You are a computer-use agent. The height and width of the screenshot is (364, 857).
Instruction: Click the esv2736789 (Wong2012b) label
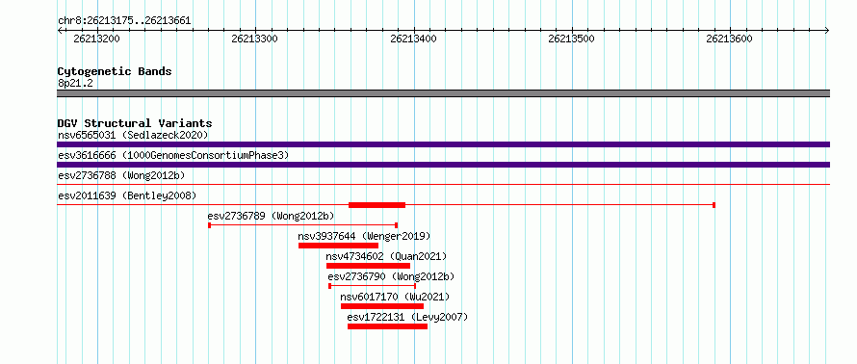click(272, 216)
